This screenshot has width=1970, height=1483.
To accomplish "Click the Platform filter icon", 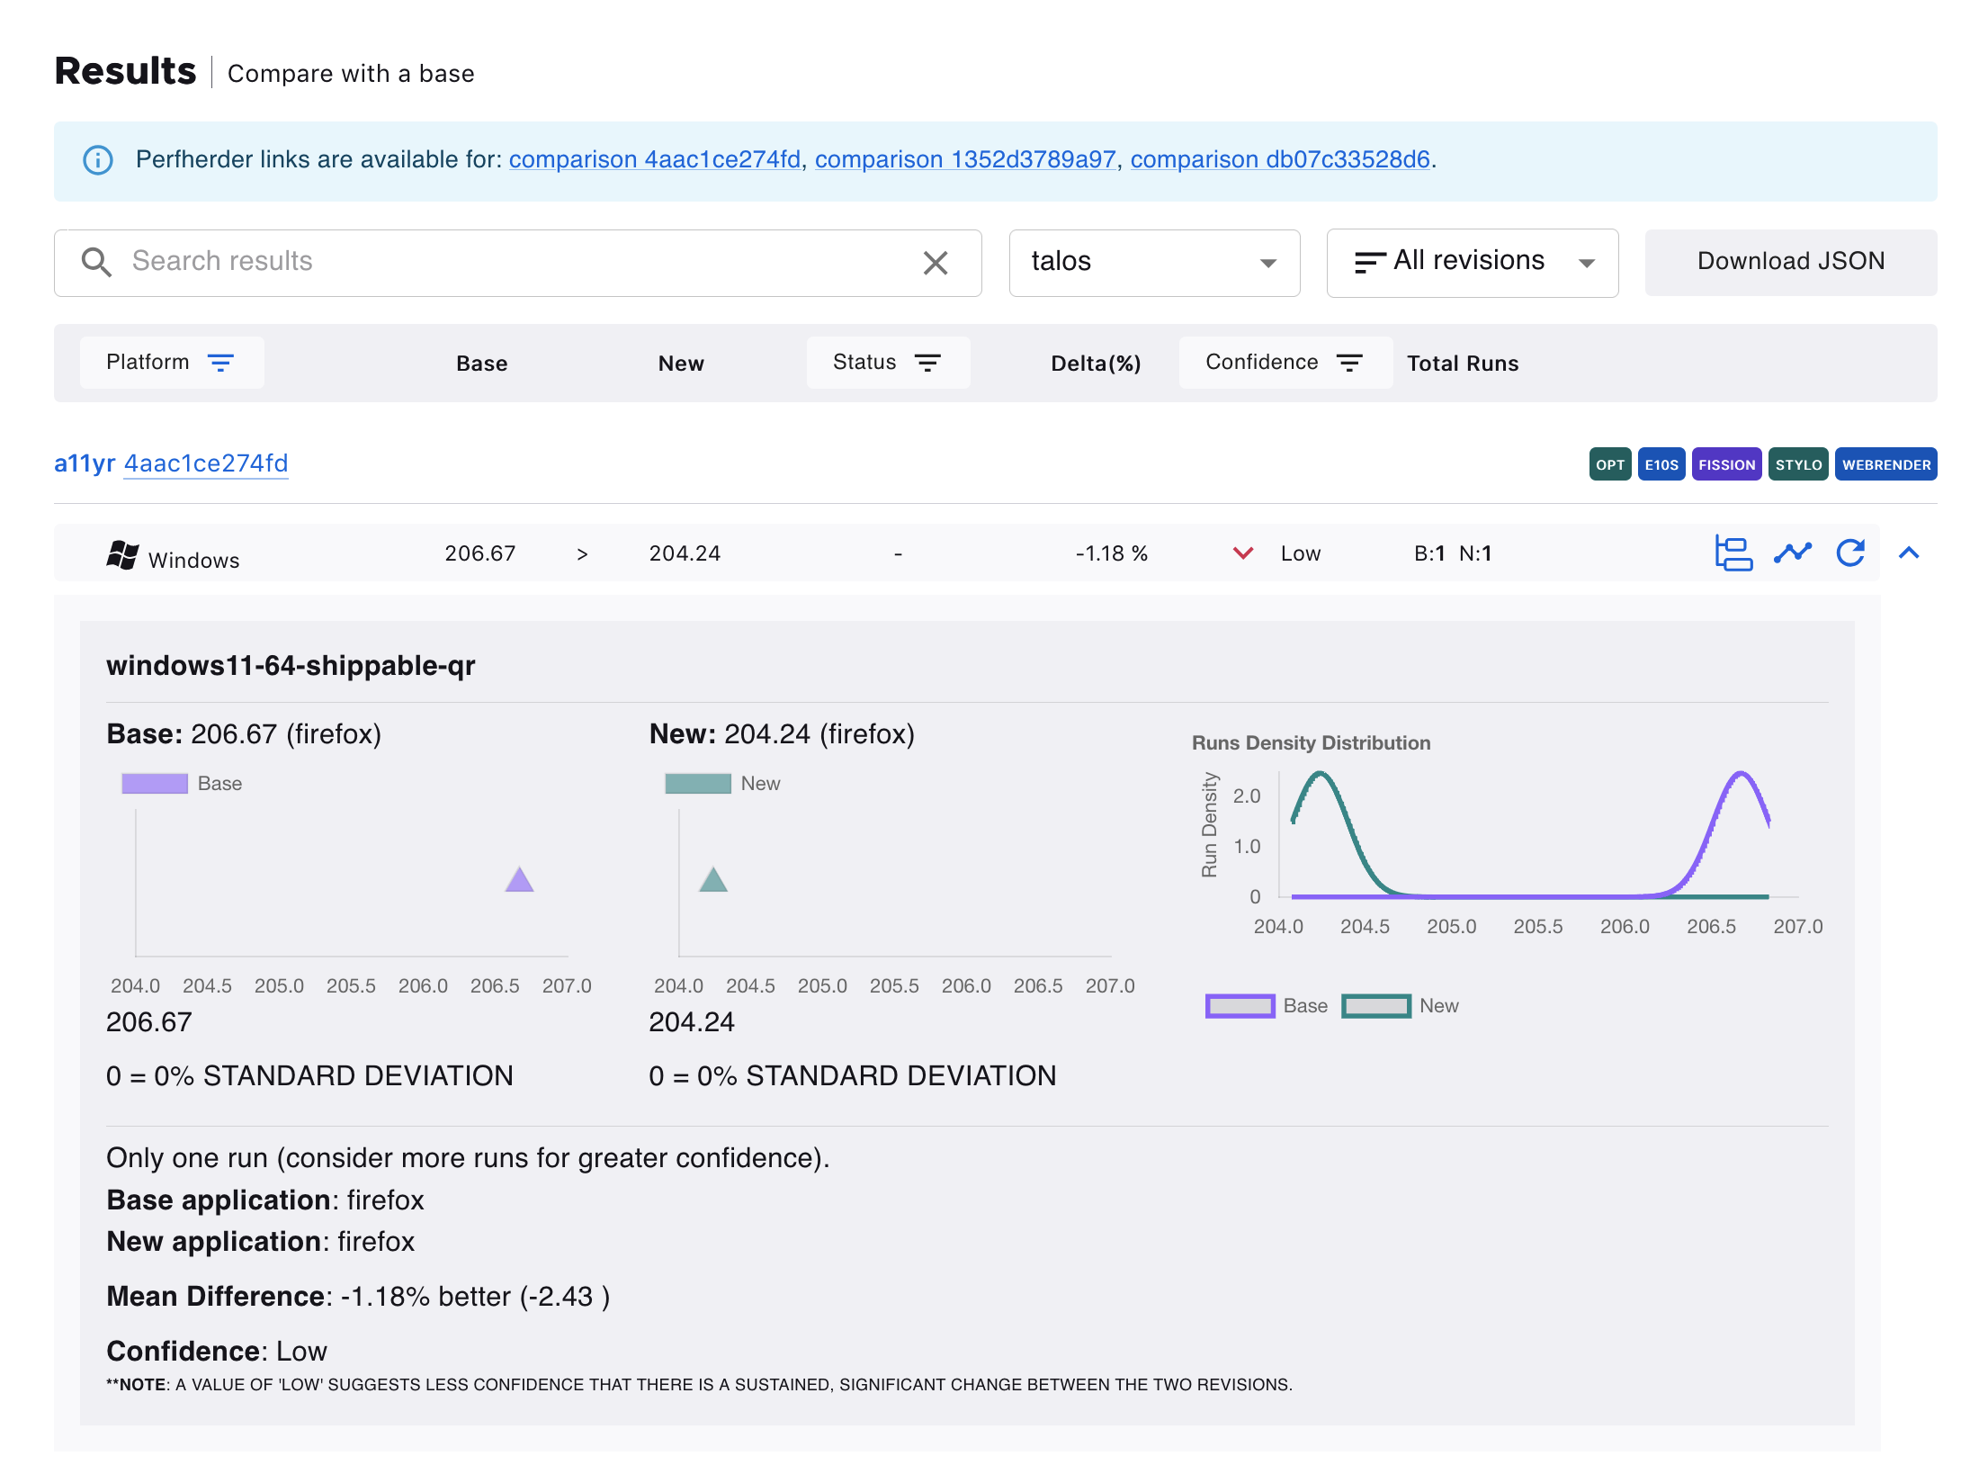I will point(220,363).
